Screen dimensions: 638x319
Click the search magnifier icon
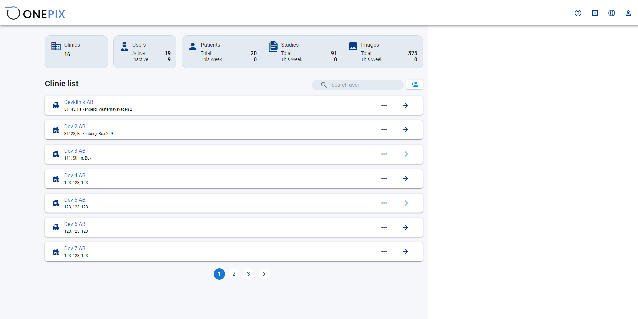(x=324, y=85)
